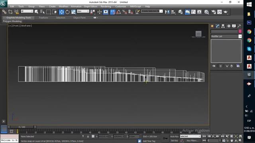This screenshot has height=143, width=255.
Task: Switch to the Motion command panel
Action: point(229,26)
